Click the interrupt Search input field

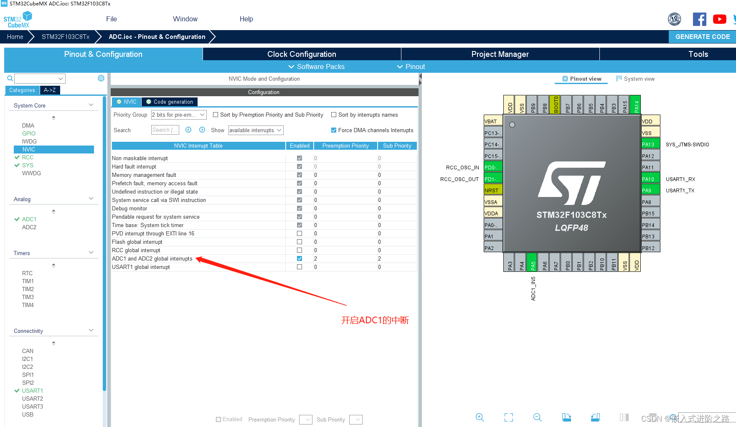[x=165, y=130]
